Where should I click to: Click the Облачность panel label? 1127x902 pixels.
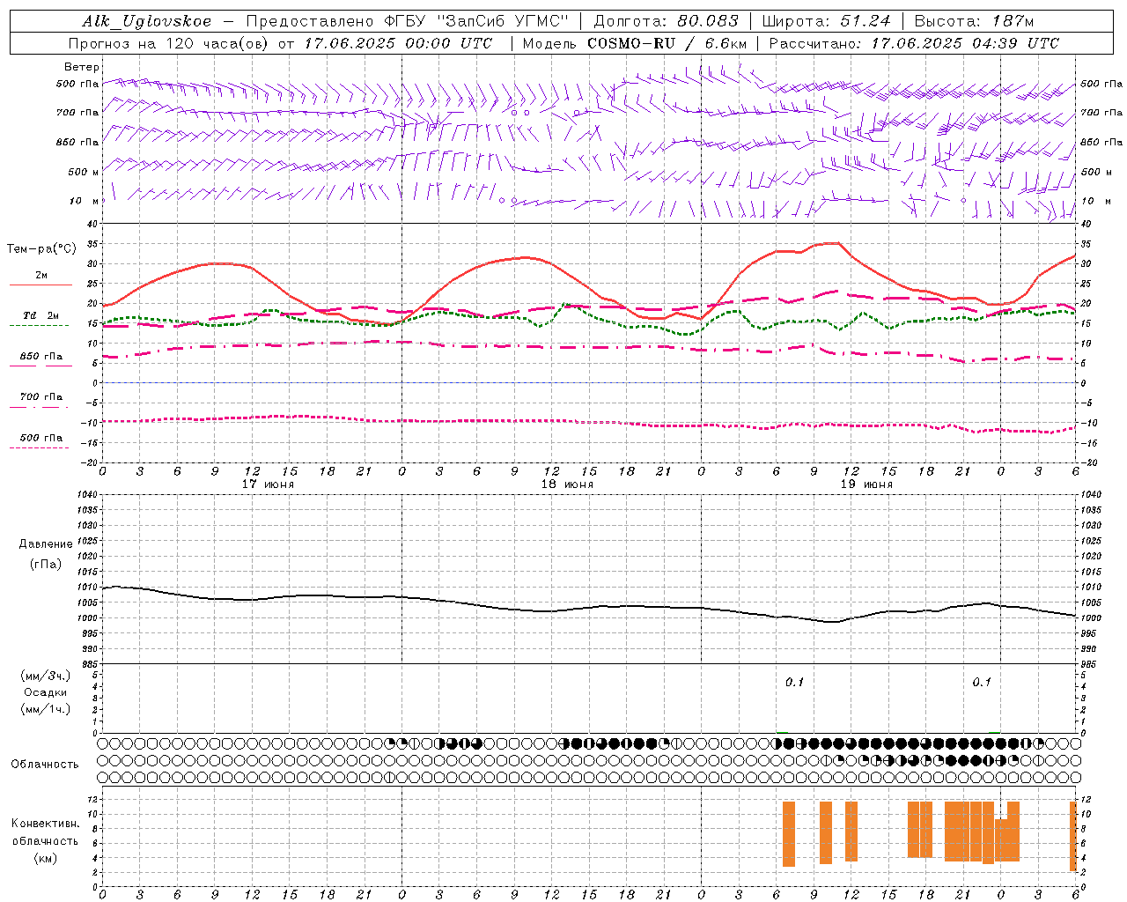tap(45, 765)
